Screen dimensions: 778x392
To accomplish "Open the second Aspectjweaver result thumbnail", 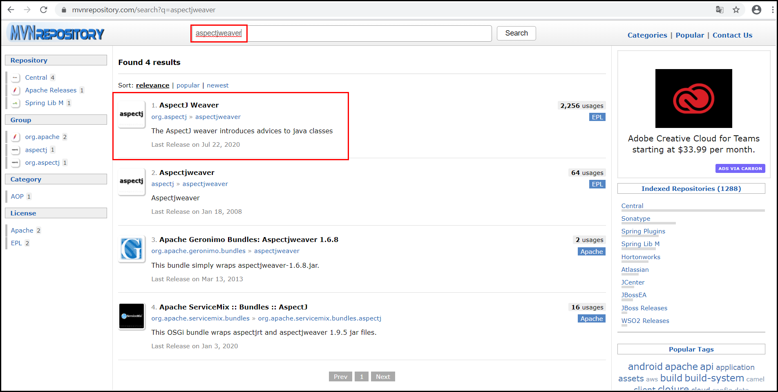I will (132, 181).
